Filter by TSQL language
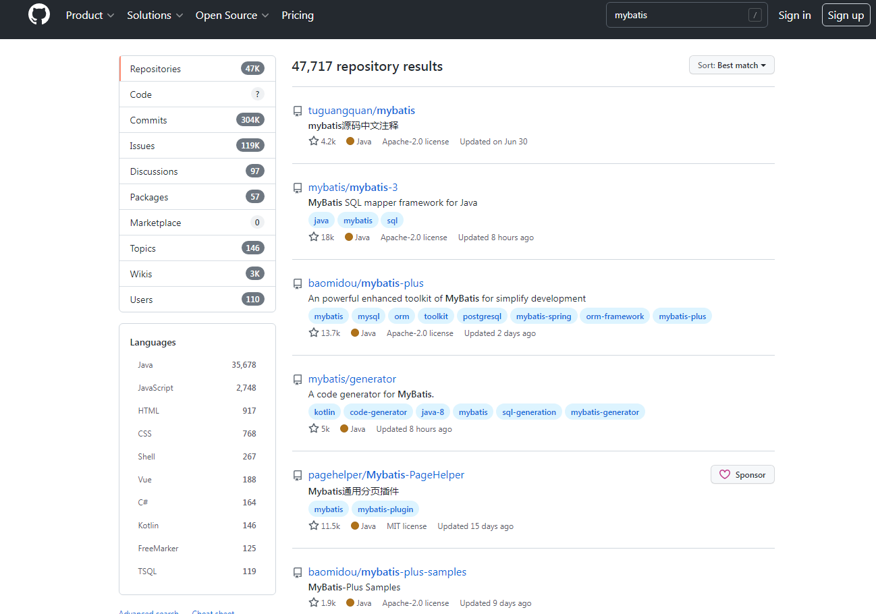The height and width of the screenshot is (614, 876). point(197,571)
